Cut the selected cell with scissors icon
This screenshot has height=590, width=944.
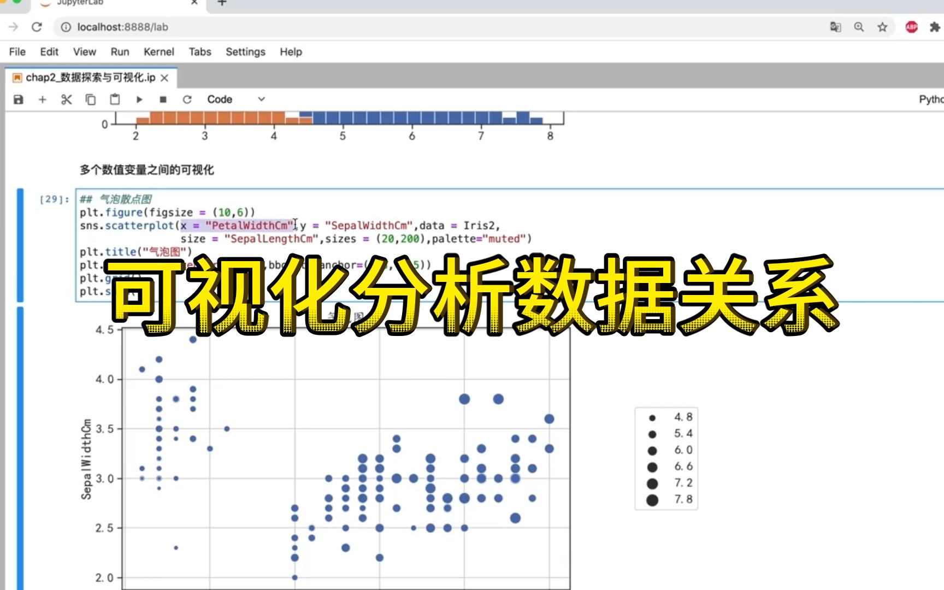(66, 99)
